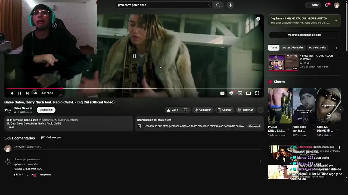Screen dimensions: 348x195
Task: Toggle play by clicking video center
Action: tap(134, 56)
